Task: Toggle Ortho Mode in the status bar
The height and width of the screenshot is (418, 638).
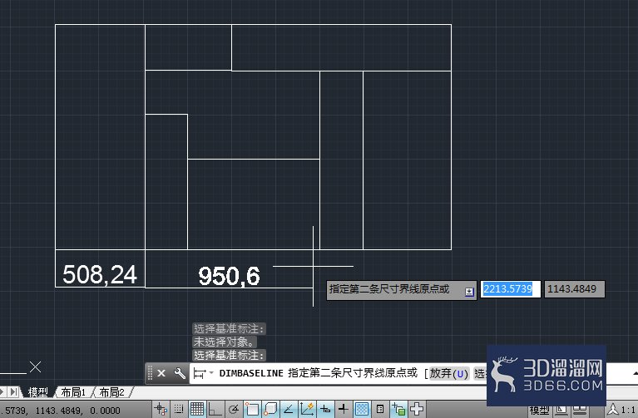Action: pyautogui.click(x=215, y=409)
